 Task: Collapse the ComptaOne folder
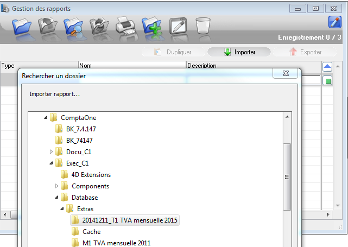[46, 118]
